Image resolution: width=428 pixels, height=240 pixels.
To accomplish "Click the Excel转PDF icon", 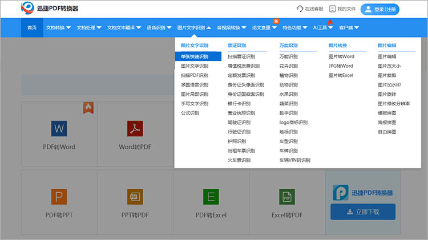I will coord(287,197).
